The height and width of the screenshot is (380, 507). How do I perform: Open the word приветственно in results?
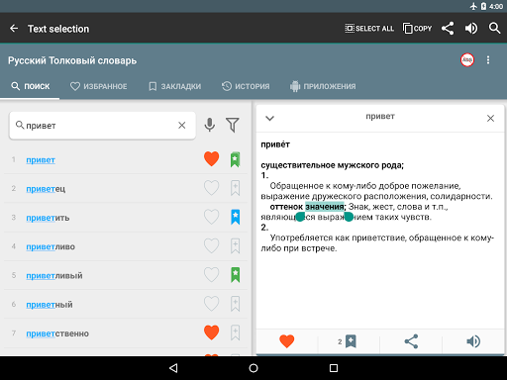57,333
